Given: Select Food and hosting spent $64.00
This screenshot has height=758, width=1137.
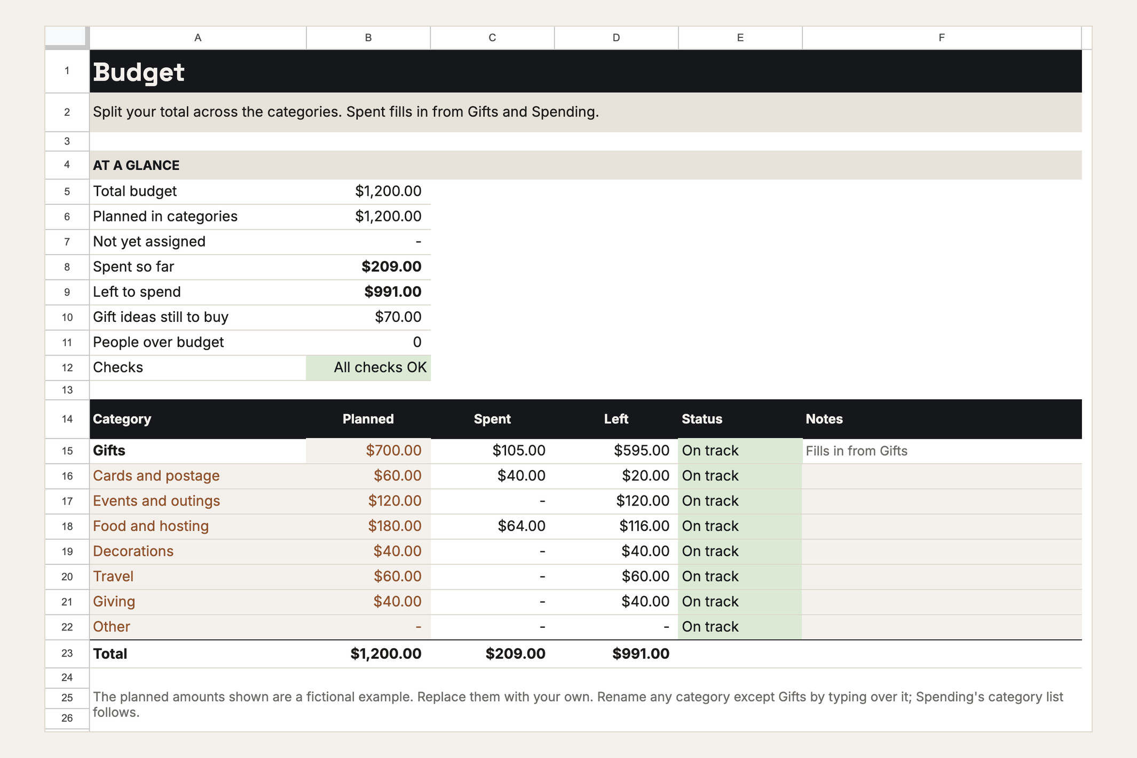Looking at the screenshot, I should tap(492, 526).
